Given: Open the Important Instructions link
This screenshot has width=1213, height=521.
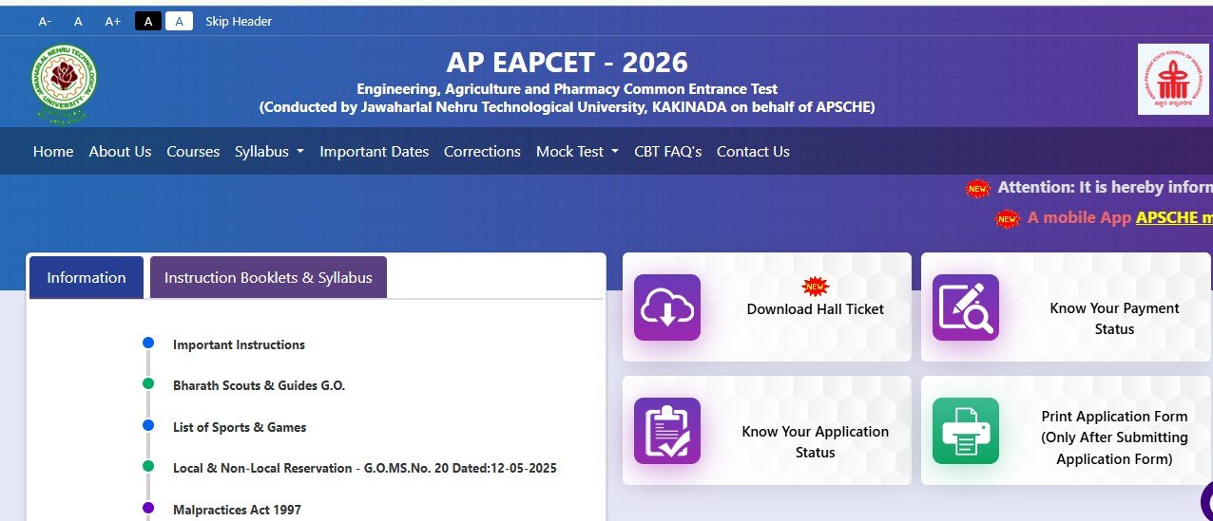Looking at the screenshot, I should (239, 344).
